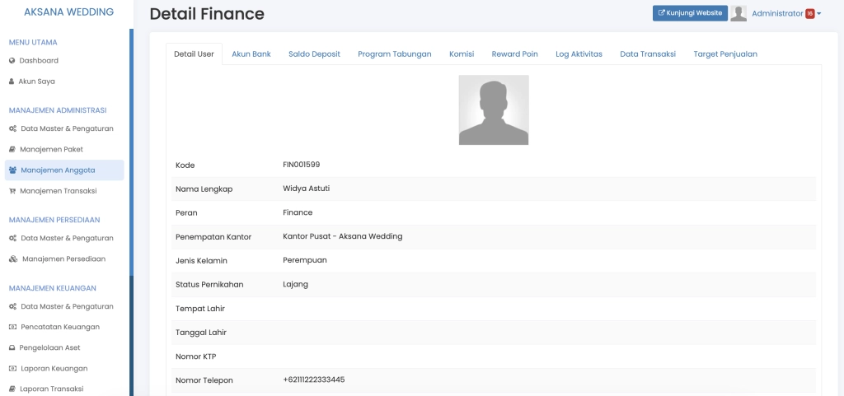This screenshot has width=844, height=396.
Task: Click the Manajemen Paket book icon
Action: point(12,150)
